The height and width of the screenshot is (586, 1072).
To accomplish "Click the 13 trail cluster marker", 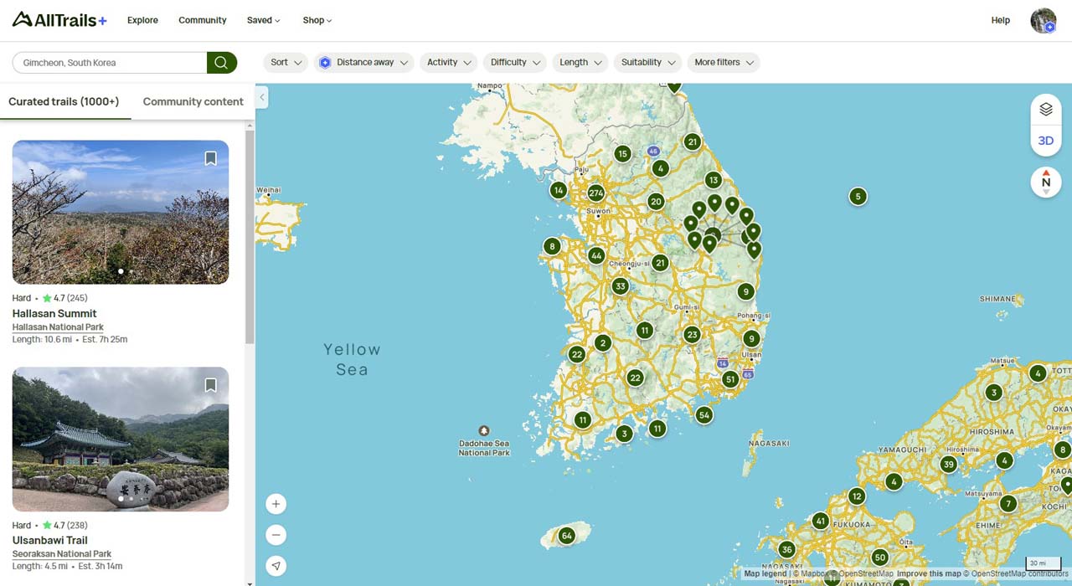I will pyautogui.click(x=714, y=180).
